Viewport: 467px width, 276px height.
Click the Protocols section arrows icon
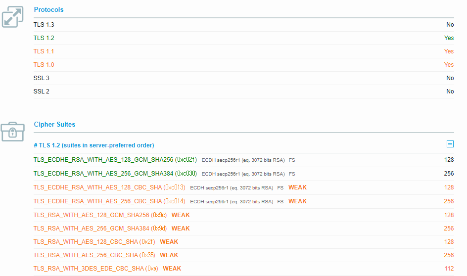(12, 17)
